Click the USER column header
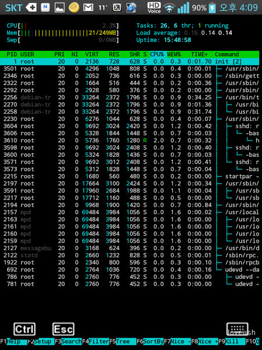 coord(27,54)
